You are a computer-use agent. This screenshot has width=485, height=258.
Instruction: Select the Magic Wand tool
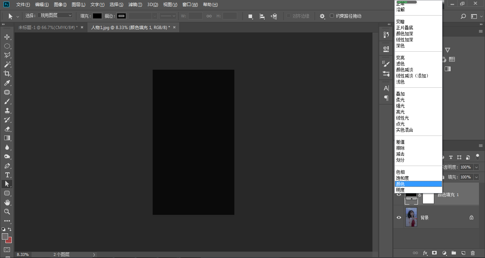click(x=7, y=64)
